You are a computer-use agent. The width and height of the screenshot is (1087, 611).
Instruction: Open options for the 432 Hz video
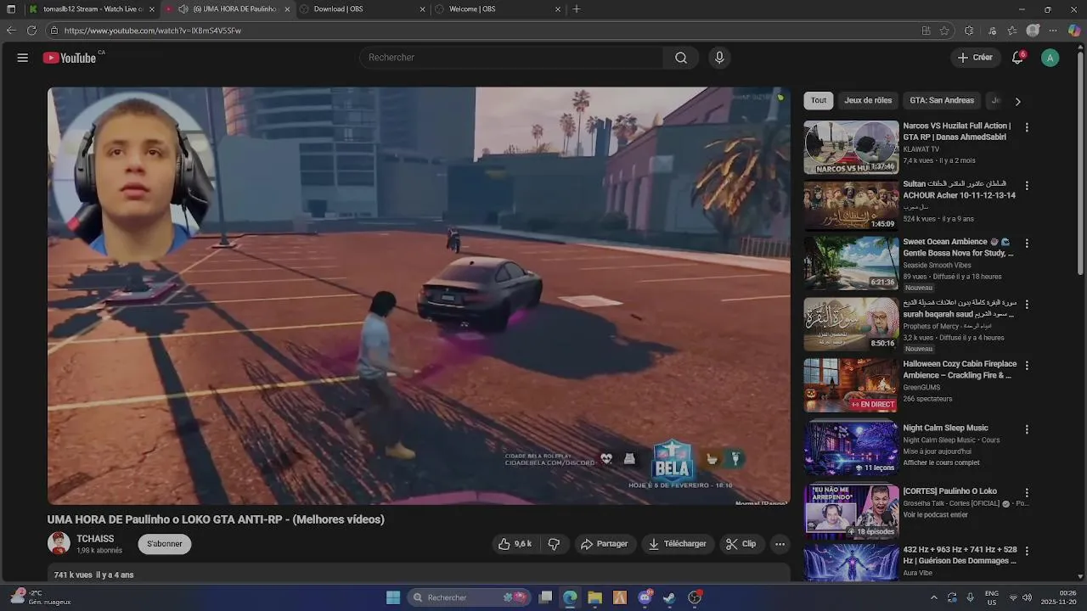pos(1027,552)
